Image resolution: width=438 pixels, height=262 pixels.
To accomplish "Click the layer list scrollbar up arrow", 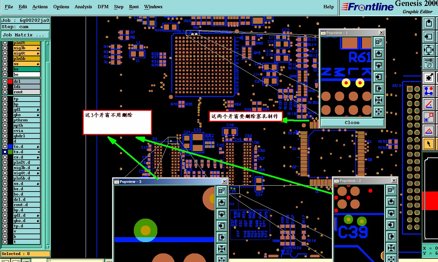I will click(x=48, y=43).
